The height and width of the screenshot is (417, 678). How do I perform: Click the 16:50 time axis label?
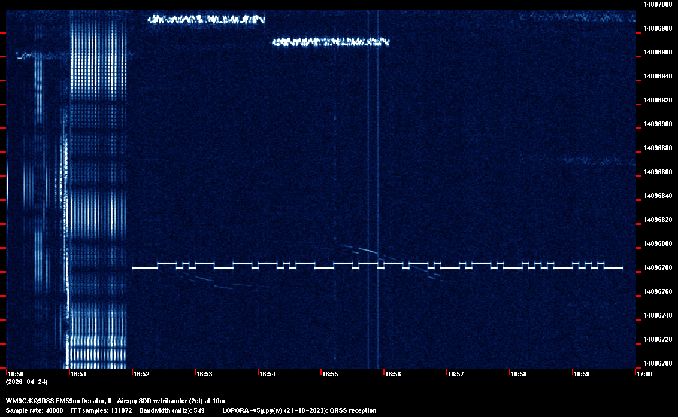(x=16, y=374)
